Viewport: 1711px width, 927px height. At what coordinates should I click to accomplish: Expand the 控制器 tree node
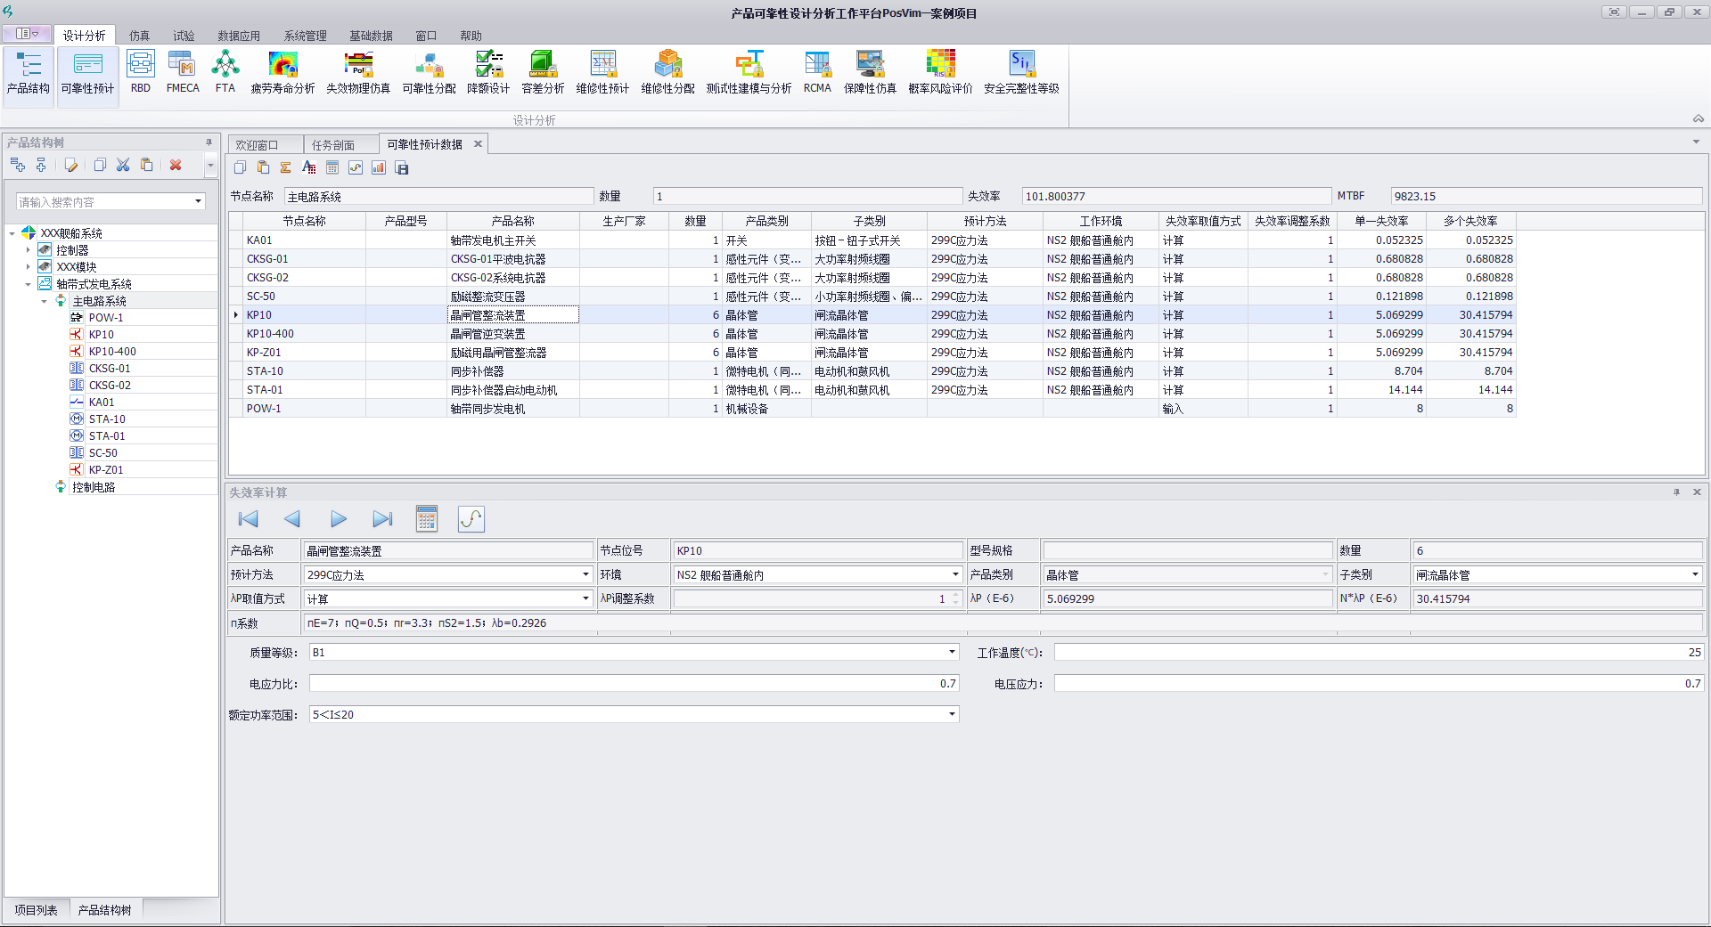pos(29,250)
